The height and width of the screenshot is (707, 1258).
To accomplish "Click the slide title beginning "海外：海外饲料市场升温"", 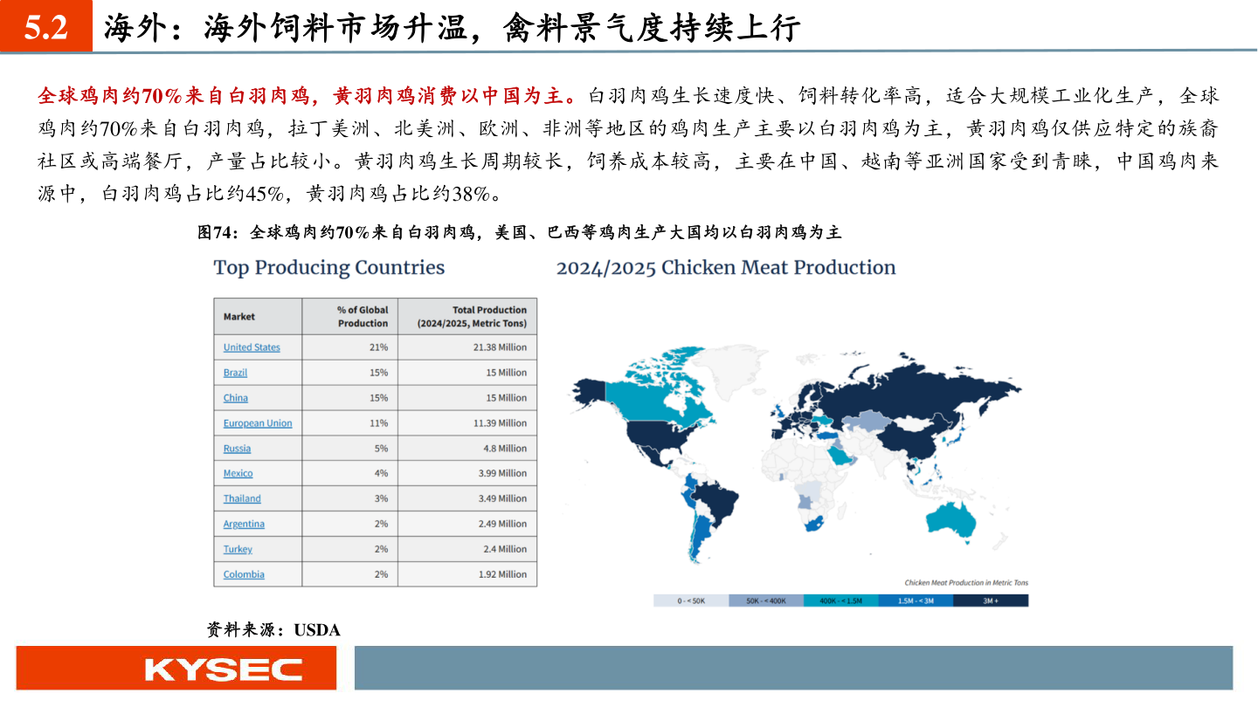I will [452, 29].
